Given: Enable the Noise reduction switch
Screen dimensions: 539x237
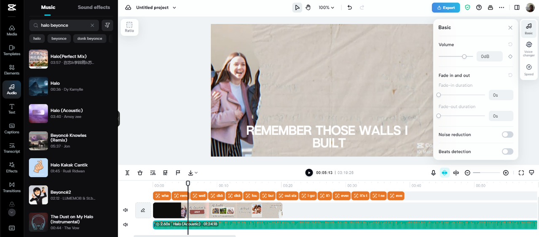Looking at the screenshot, I should coord(507,135).
